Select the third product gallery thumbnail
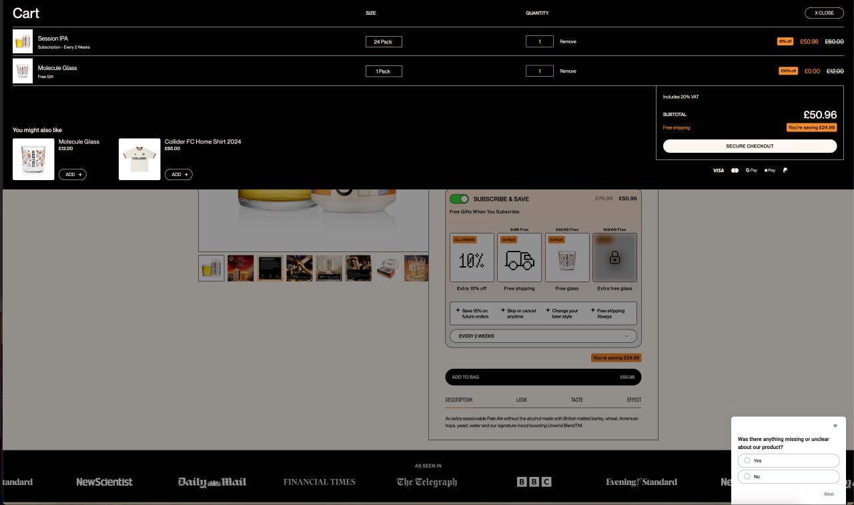 pos(270,268)
